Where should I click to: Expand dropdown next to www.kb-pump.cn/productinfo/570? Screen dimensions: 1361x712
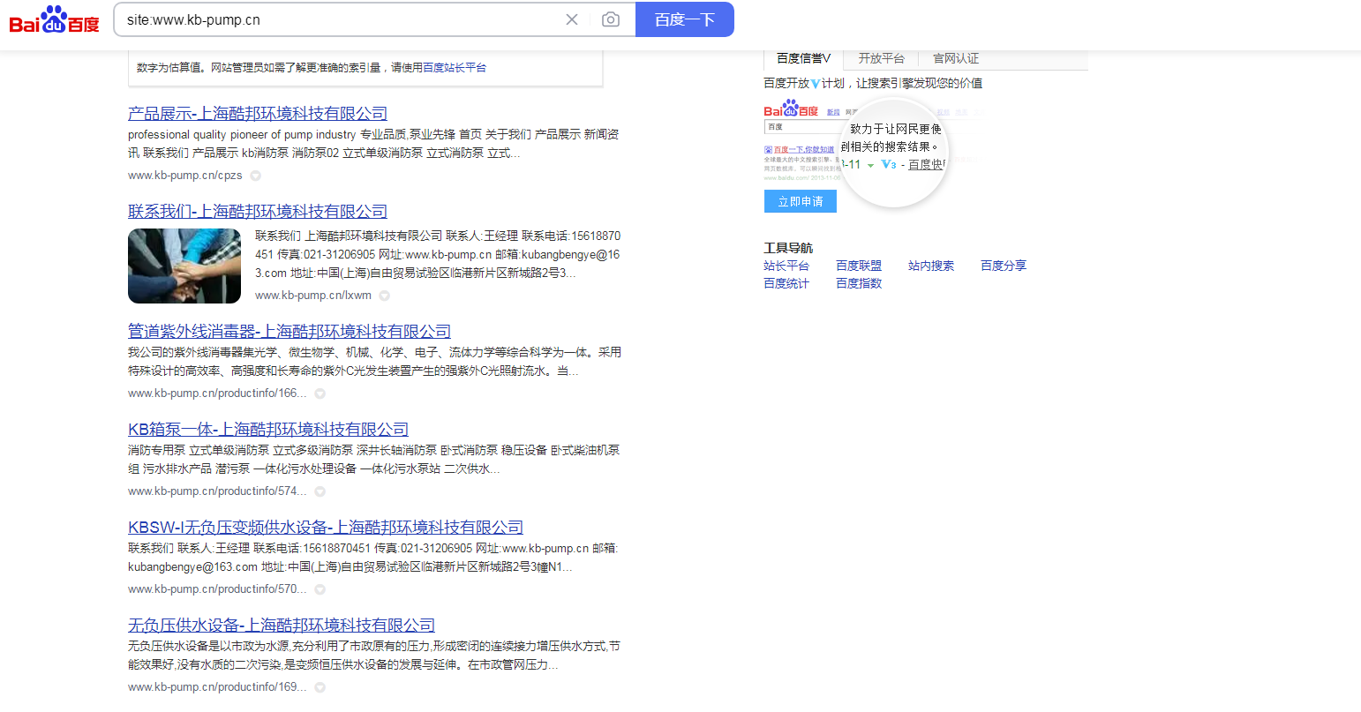(320, 589)
